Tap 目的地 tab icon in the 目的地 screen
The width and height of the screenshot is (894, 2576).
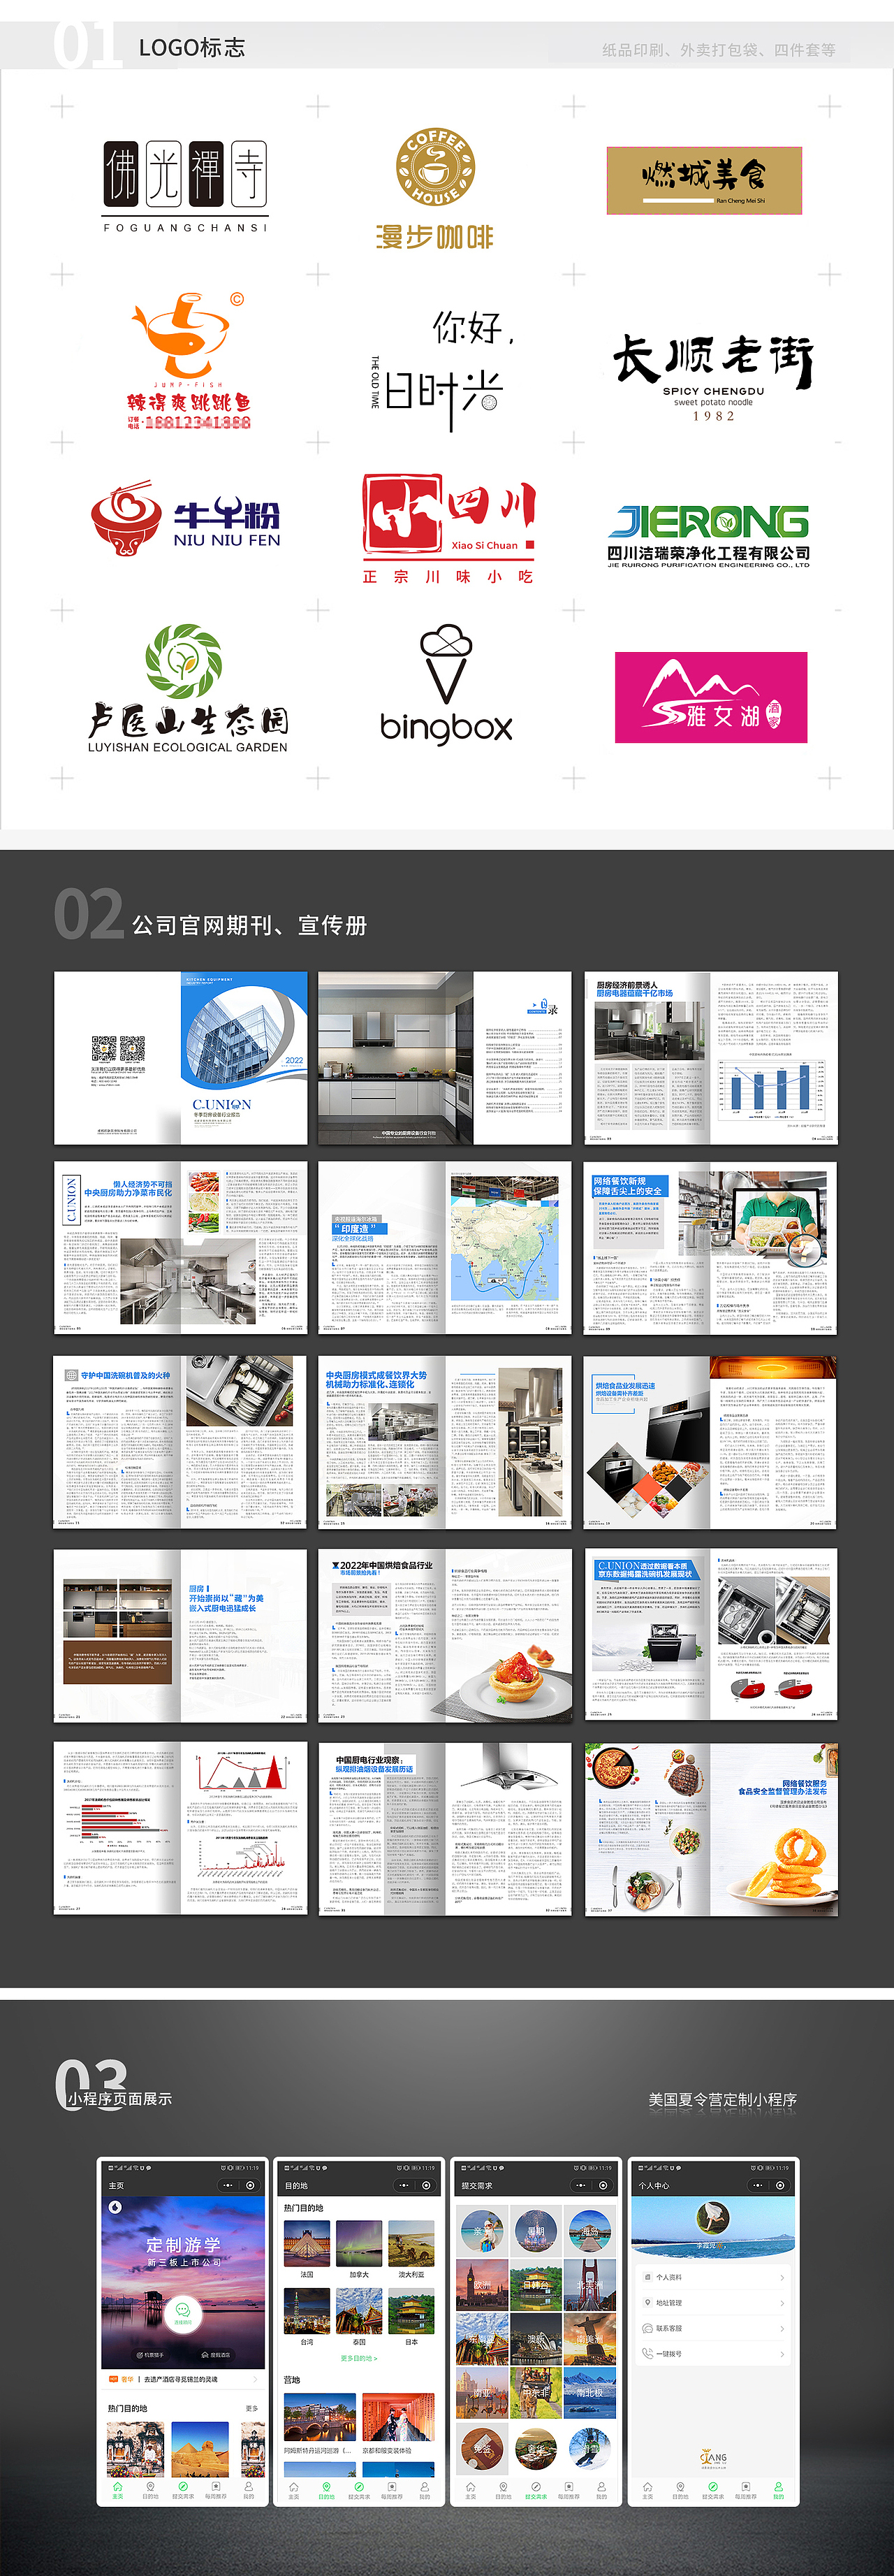coord(327,2486)
